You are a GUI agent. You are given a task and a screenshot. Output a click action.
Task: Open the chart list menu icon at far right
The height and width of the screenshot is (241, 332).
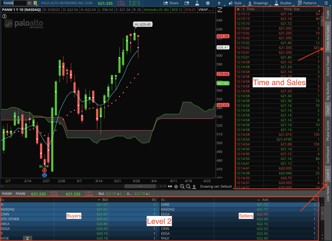coord(326,3)
